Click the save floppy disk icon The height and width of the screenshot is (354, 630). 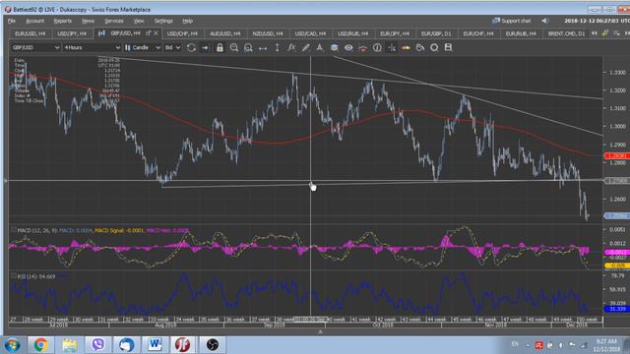click(449, 47)
